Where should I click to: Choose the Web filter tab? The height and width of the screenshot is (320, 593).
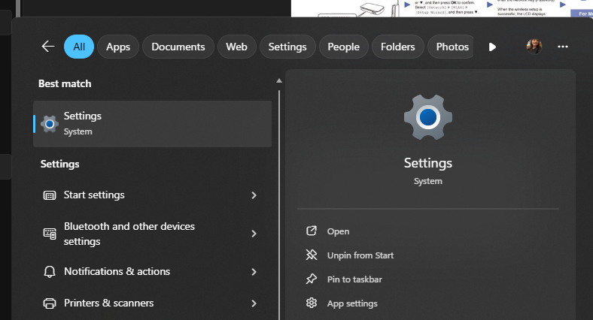point(236,47)
